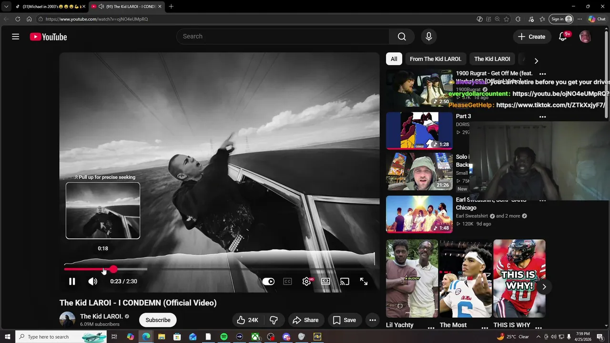
Task: Open Copilot Chat in browser
Action: click(x=597, y=19)
